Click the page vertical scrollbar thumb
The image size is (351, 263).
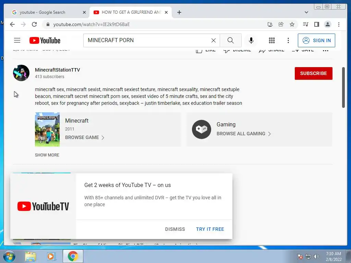343,87
